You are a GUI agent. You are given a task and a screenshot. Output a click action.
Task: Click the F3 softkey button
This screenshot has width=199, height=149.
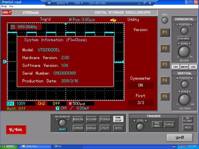pyautogui.click(x=165, y=64)
